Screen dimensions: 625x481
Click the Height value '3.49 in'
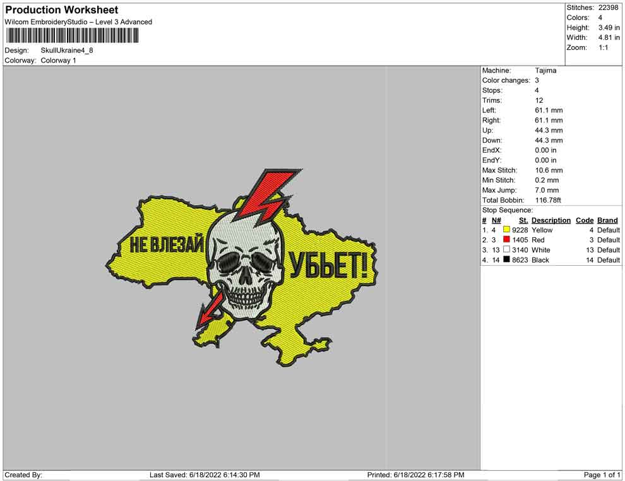[x=609, y=28]
